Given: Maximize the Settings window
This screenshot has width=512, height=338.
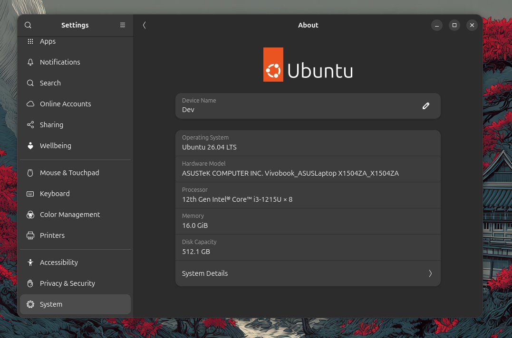Looking at the screenshot, I should (454, 25).
